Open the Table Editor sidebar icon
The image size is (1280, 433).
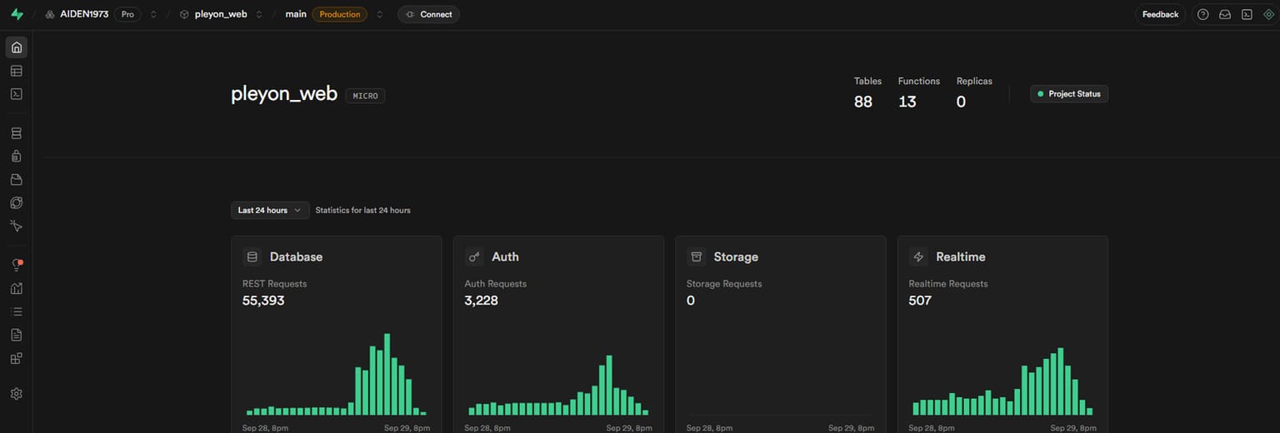tap(16, 71)
